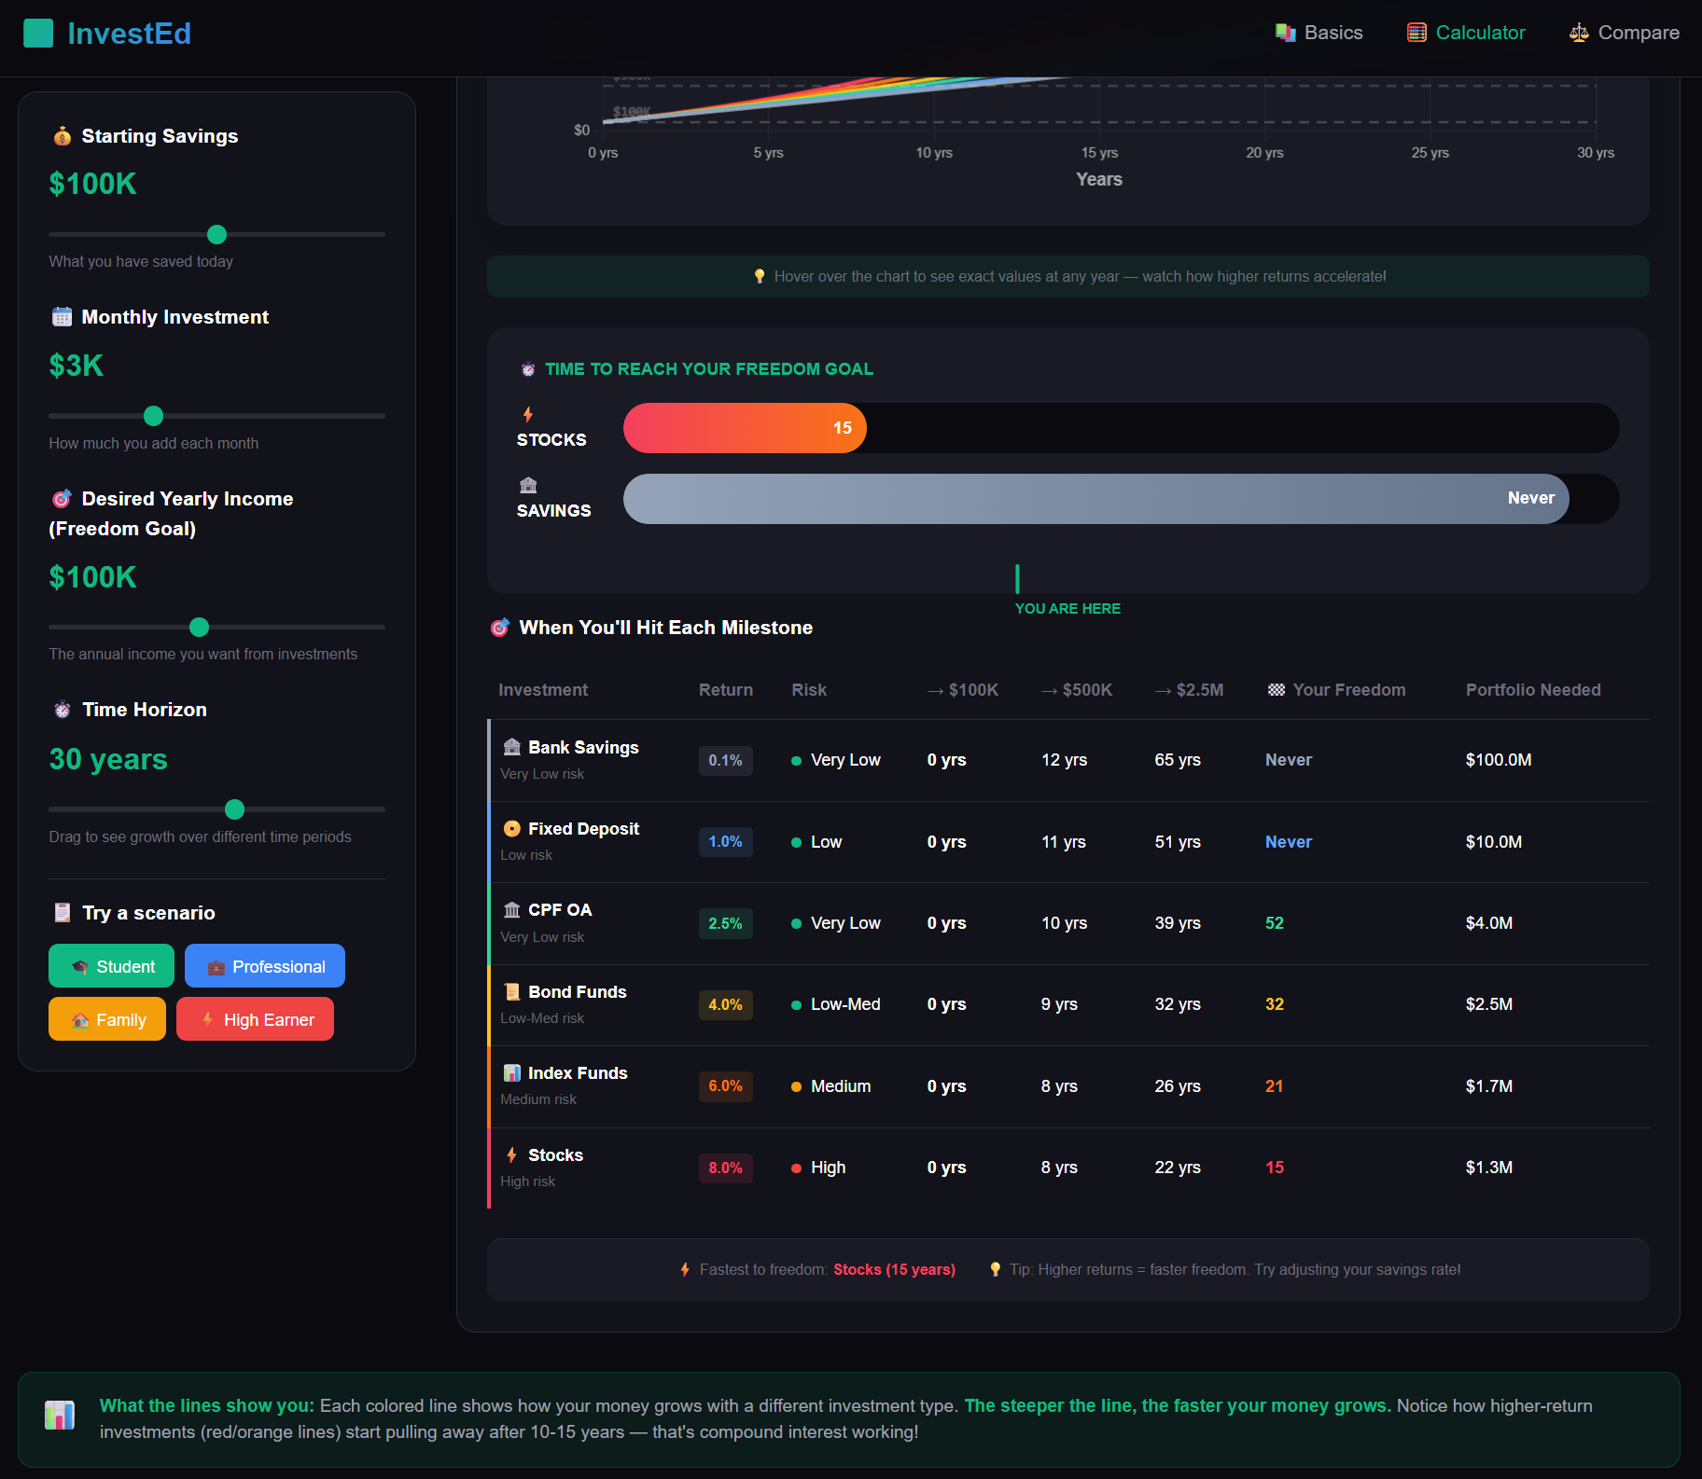Click the 8.0% return badge
The height and width of the screenshot is (1479, 1702).
[726, 1168]
